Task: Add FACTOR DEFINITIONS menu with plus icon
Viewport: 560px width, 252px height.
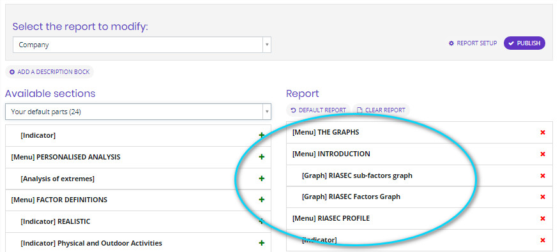Action: (261, 200)
